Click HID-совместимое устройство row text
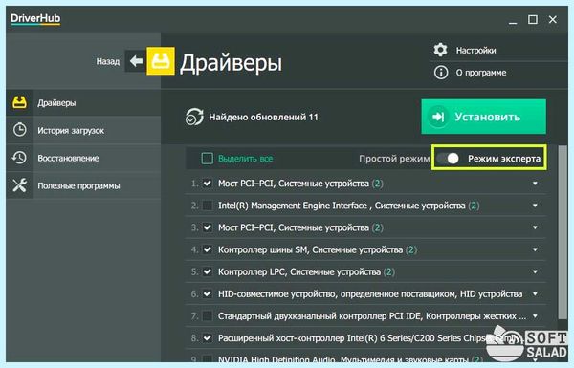 click(x=370, y=294)
